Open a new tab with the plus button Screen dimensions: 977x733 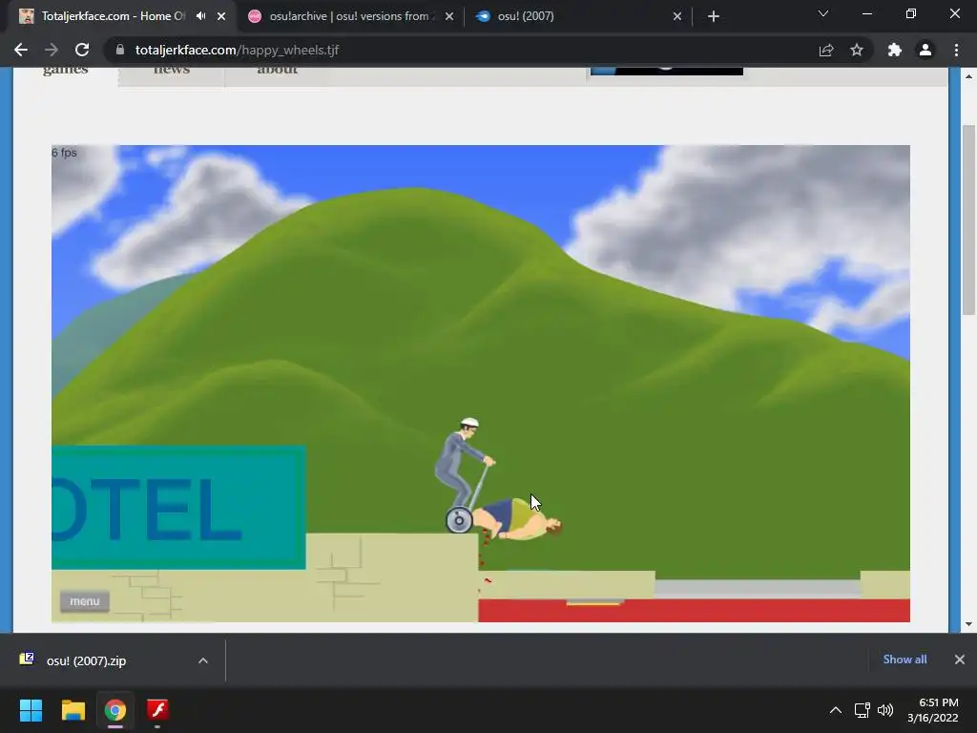(x=714, y=16)
